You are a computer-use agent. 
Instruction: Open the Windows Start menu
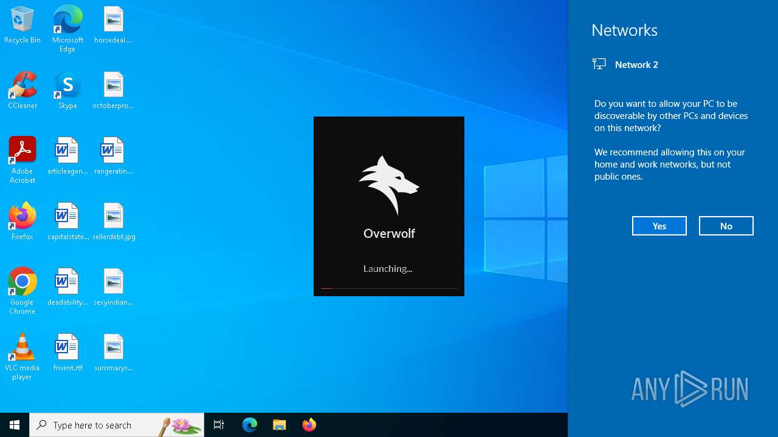coord(15,425)
